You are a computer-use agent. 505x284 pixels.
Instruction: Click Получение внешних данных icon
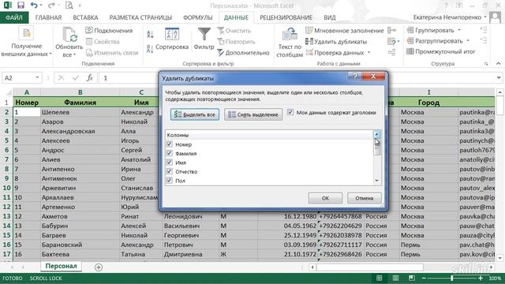tap(26, 33)
